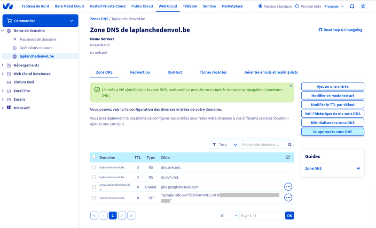Click the list icon beside Mes noms de domaine
Viewport: 376px width, 228px height.
point(15,39)
